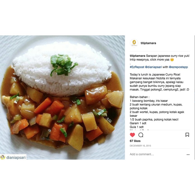Save post with bookmark icon
Screen dimensions: 195x195
[187, 135]
